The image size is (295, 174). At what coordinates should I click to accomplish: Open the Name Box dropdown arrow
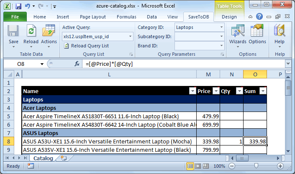point(42,64)
